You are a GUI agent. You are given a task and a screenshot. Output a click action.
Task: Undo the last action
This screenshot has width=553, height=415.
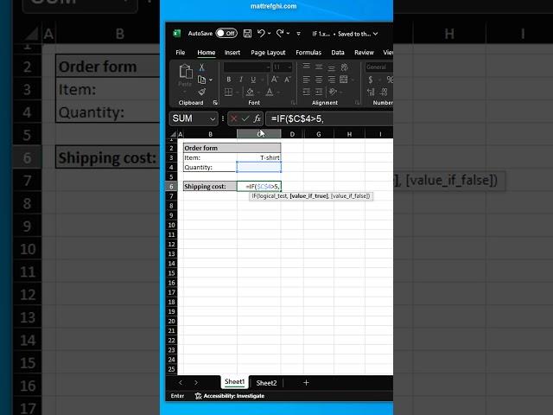(261, 34)
